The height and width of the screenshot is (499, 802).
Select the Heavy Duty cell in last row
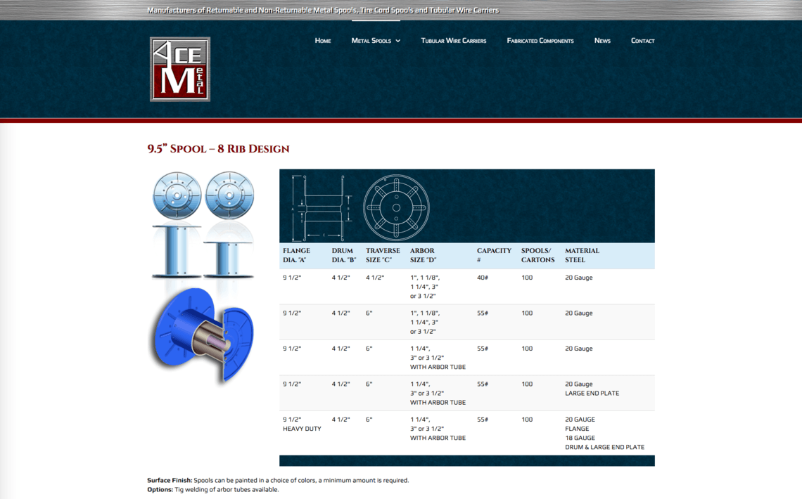click(x=302, y=429)
